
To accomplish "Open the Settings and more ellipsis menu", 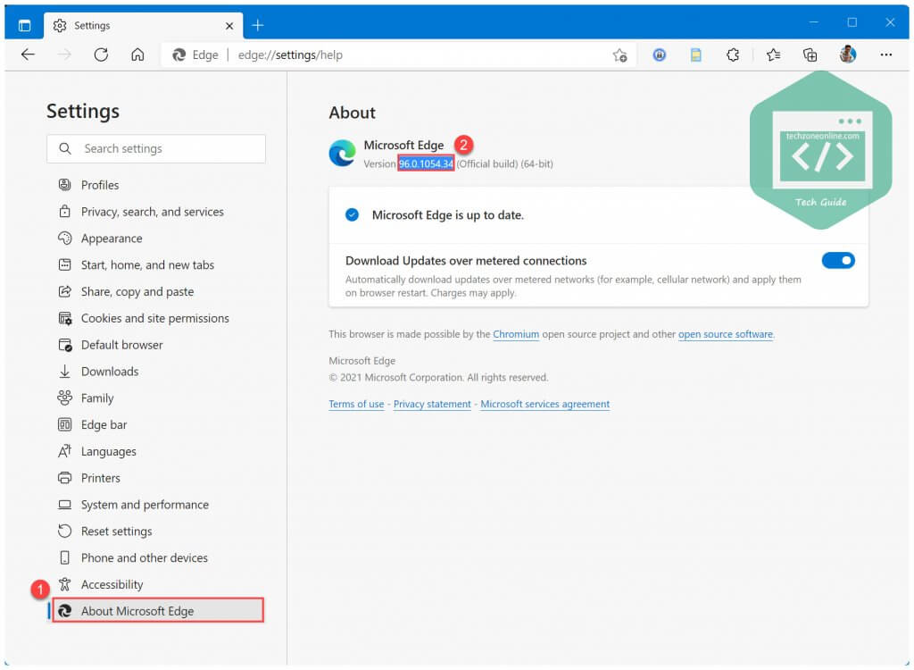I will (885, 54).
